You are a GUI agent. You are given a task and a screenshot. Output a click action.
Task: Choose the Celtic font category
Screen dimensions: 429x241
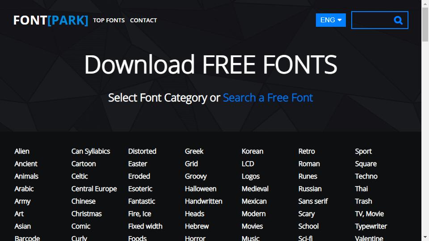[80, 176]
